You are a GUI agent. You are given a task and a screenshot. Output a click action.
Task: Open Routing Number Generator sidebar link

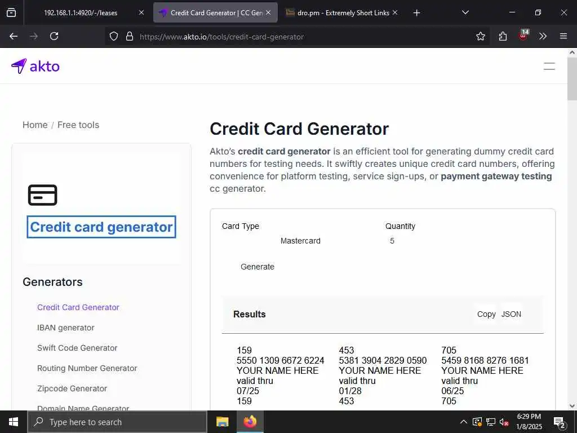click(87, 368)
